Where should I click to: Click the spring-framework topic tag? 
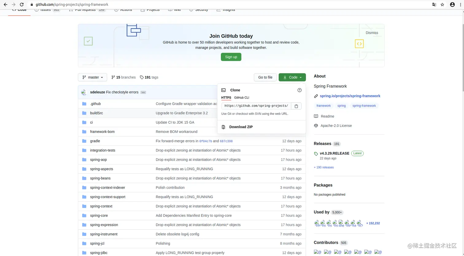[364, 106]
